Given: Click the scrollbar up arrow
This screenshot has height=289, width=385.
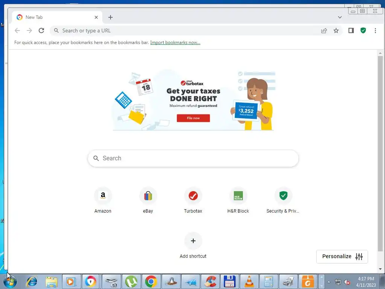Looking at the screenshot, I should 380,53.
